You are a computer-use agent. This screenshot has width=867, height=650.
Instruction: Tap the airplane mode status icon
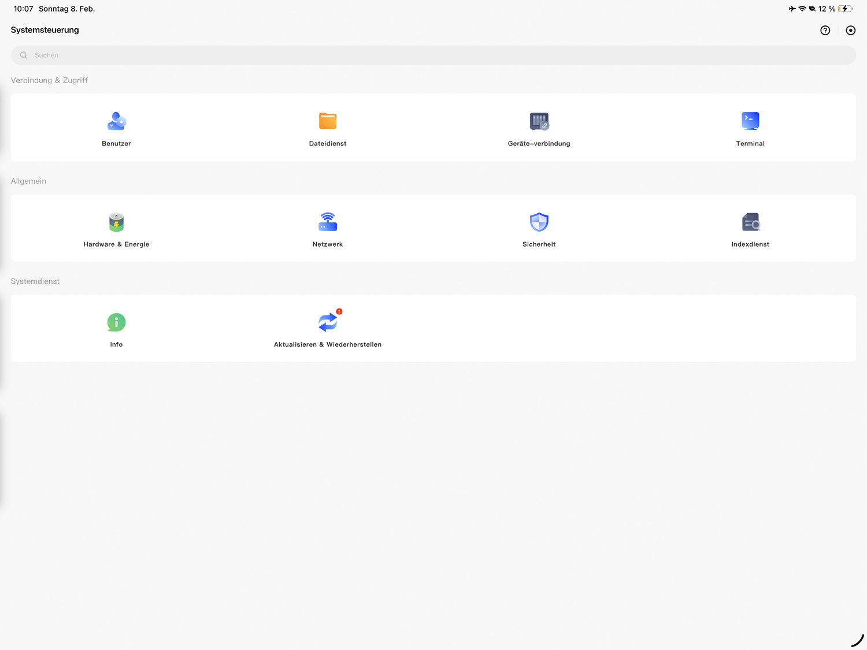(x=792, y=9)
